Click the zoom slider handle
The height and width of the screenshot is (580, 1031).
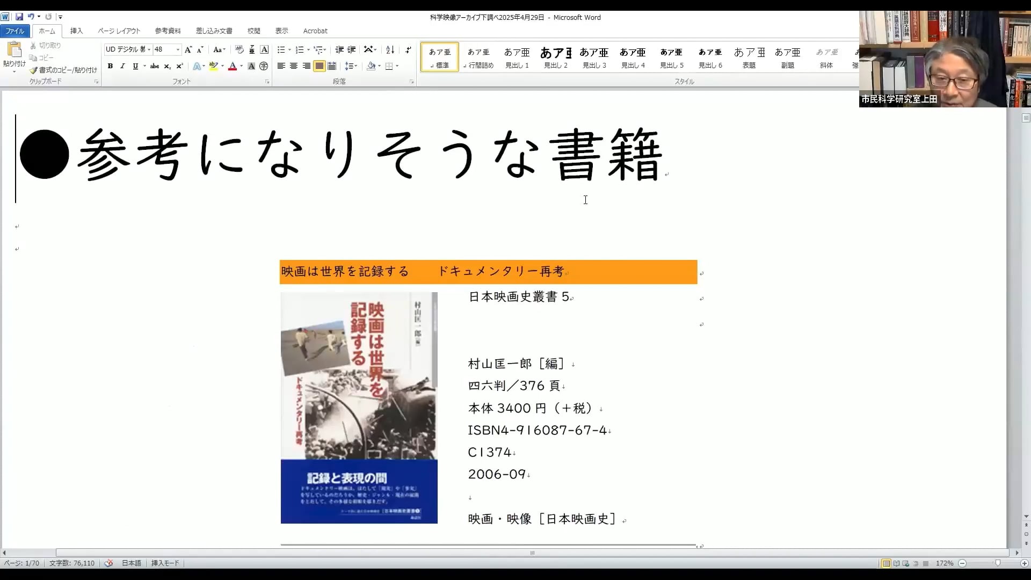[998, 563]
